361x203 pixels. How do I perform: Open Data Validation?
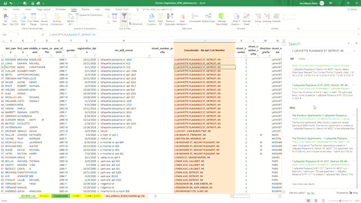click(x=182, y=19)
